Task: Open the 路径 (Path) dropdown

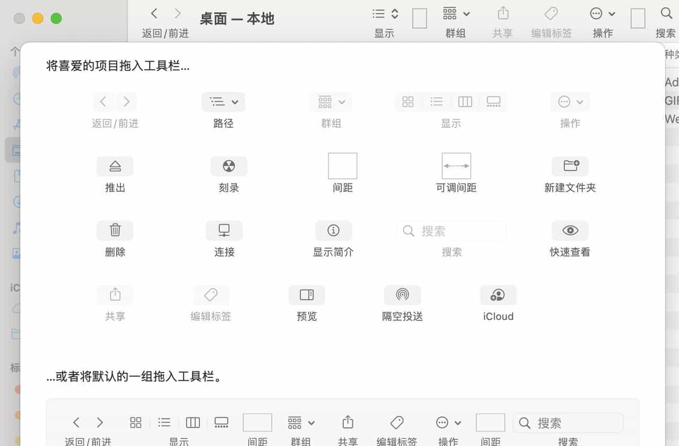Action: 223,102
